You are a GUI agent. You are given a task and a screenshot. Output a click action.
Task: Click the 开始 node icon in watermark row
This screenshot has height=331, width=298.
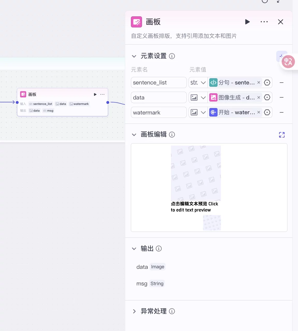click(213, 112)
